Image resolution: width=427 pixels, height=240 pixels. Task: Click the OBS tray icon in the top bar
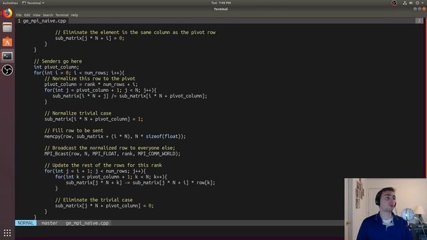click(x=394, y=3)
